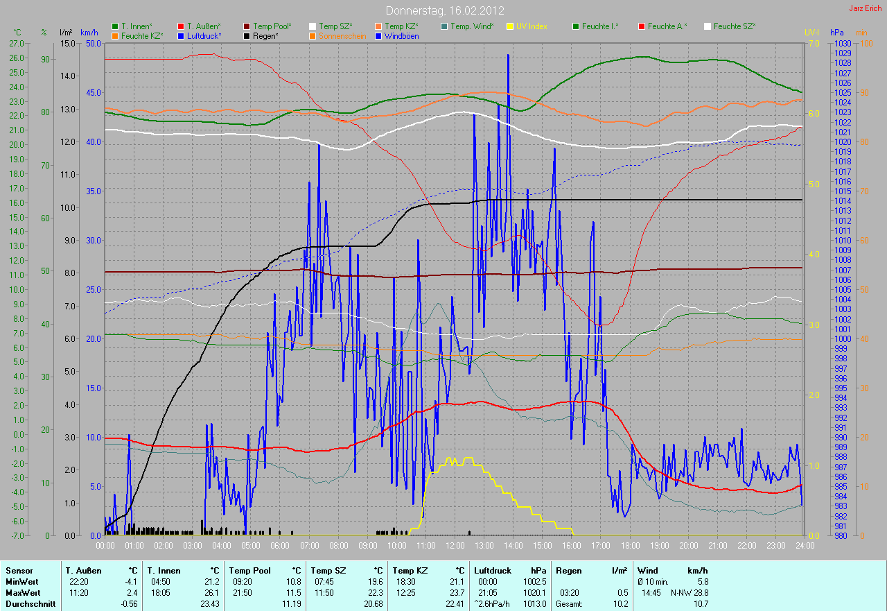Click the red T. Außen legend square
Screen dimensions: 887x611
click(x=181, y=26)
